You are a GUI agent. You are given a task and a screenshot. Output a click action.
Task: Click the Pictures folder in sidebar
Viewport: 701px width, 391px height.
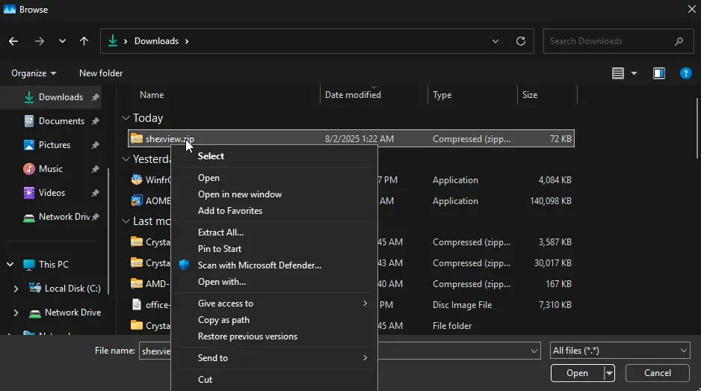tap(54, 145)
